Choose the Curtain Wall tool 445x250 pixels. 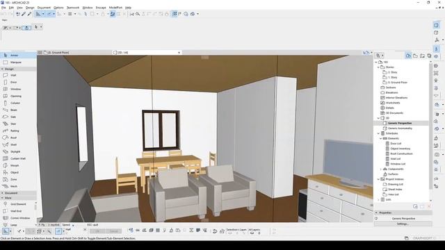click(18, 159)
